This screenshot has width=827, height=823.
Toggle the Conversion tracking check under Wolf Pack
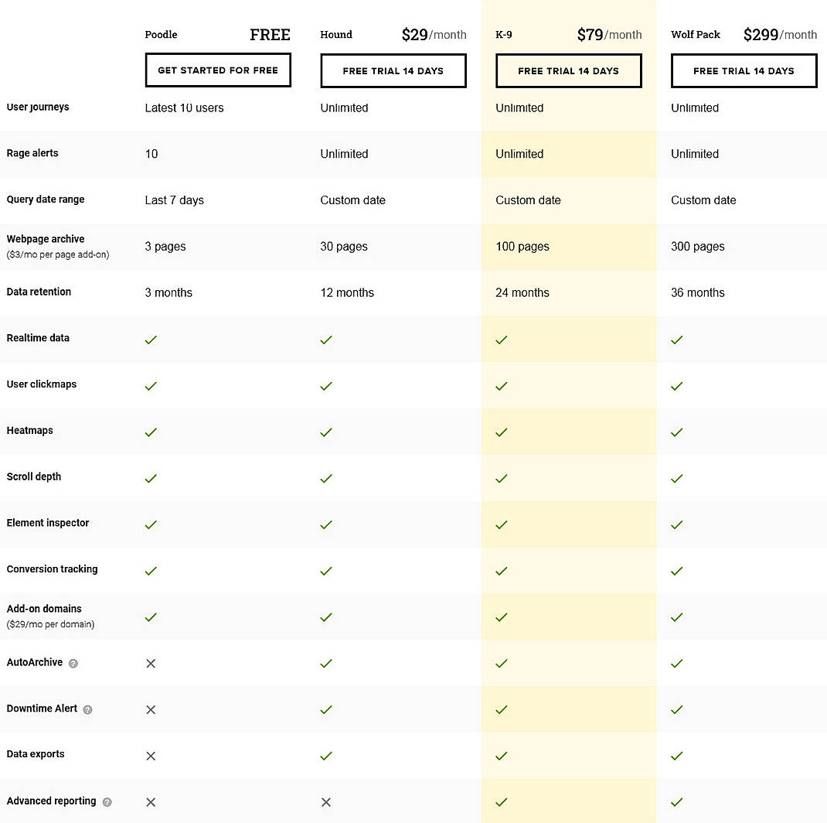(x=676, y=571)
